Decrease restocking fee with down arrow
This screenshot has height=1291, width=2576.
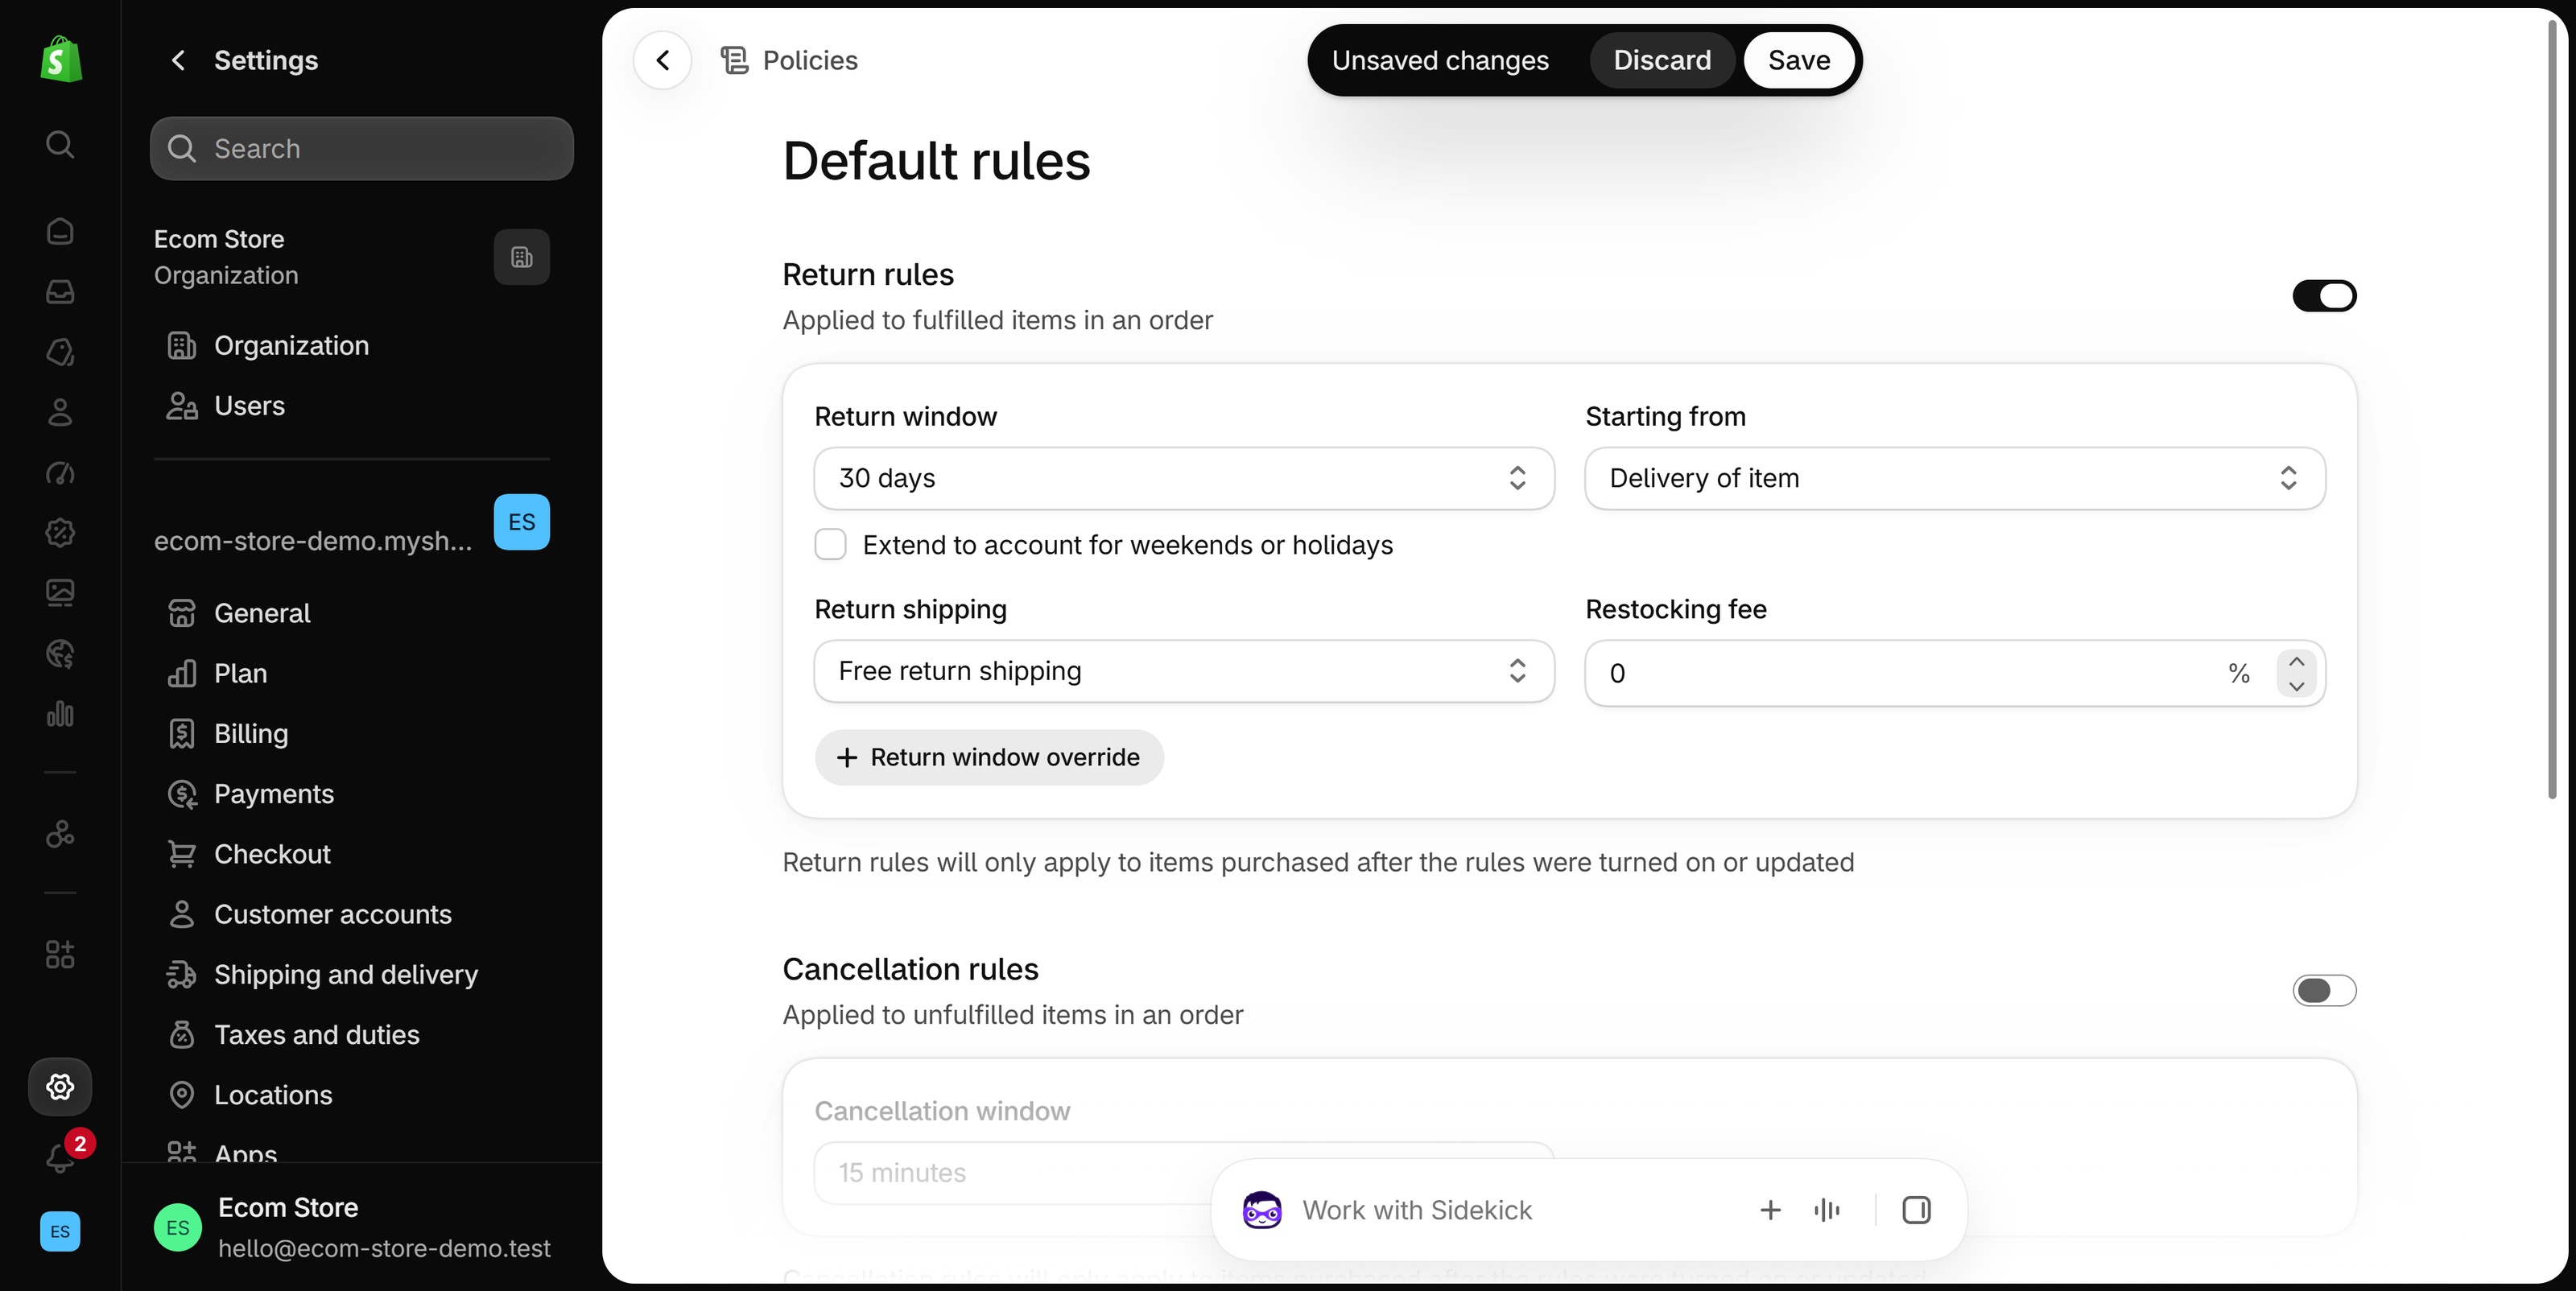2296,686
